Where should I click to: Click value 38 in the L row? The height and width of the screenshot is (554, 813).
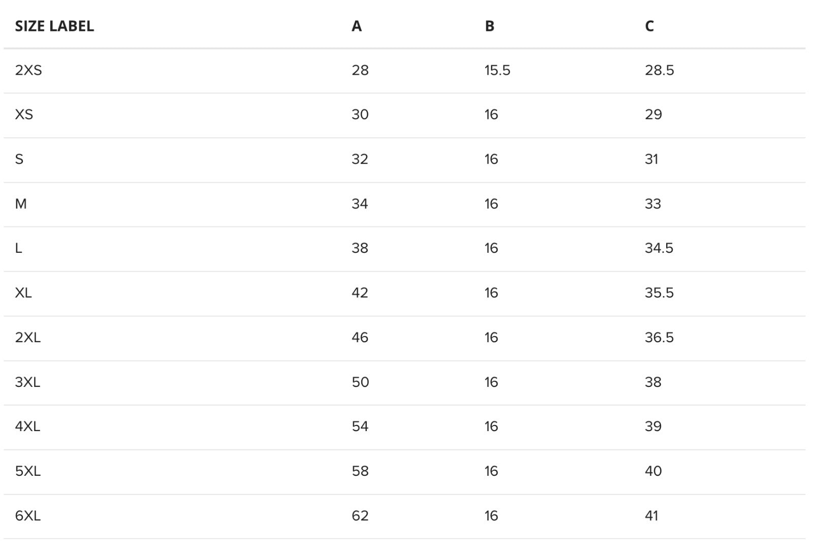click(360, 248)
